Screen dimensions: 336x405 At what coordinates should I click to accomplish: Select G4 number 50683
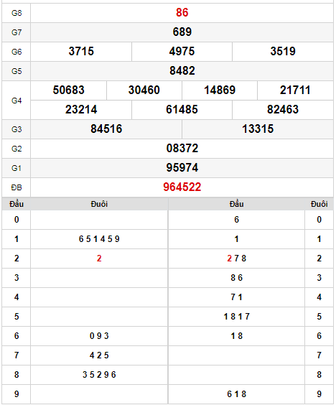click(69, 90)
